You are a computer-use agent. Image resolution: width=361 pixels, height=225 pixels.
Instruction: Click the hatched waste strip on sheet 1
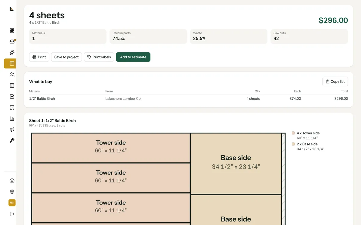(x=283, y=179)
